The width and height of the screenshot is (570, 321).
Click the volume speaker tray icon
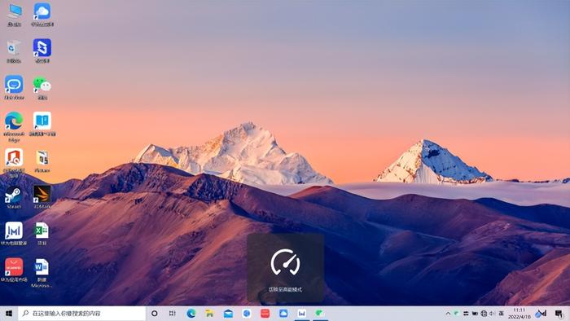493,314
